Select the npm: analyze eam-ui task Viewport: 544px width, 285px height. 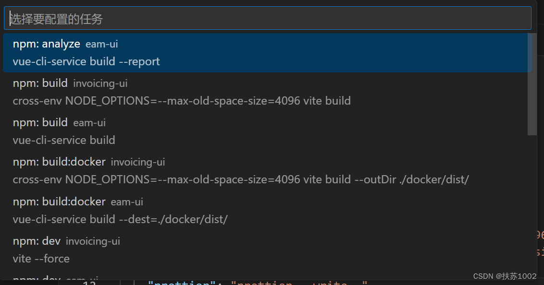tap(47, 44)
